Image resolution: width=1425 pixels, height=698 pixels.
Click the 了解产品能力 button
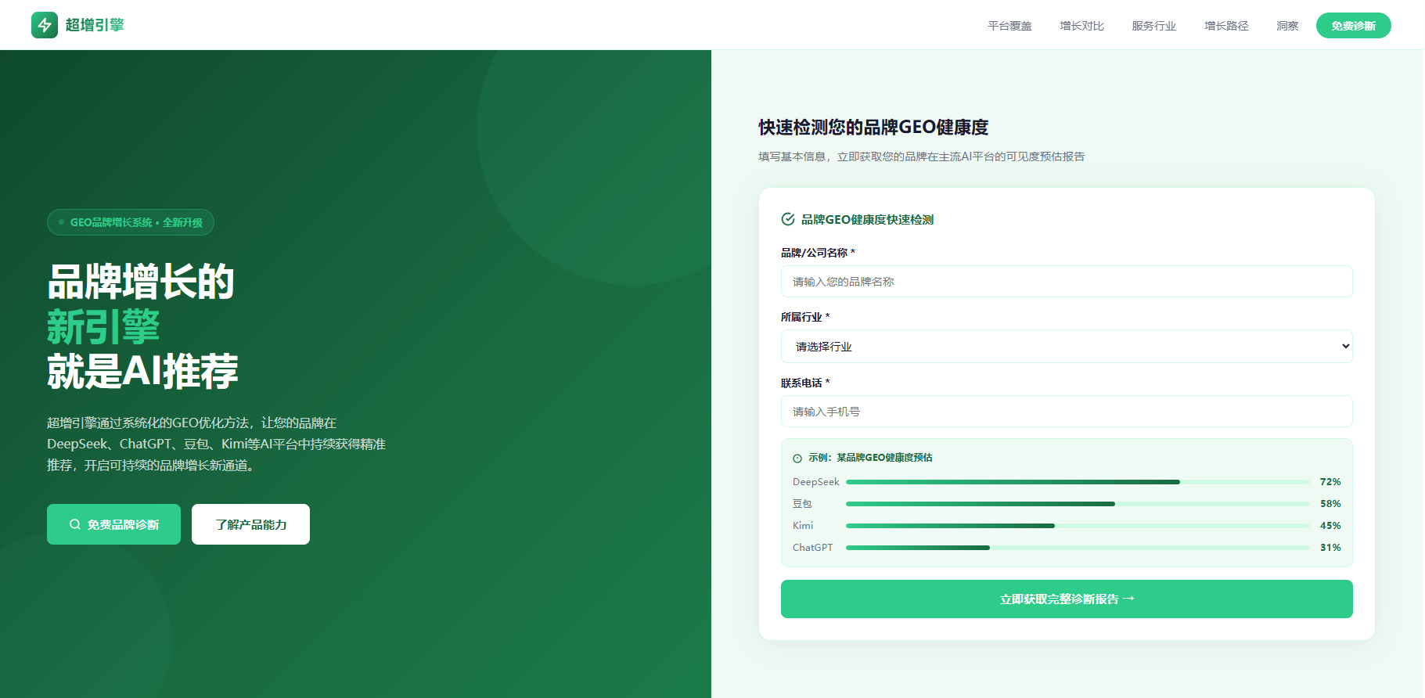tap(250, 524)
